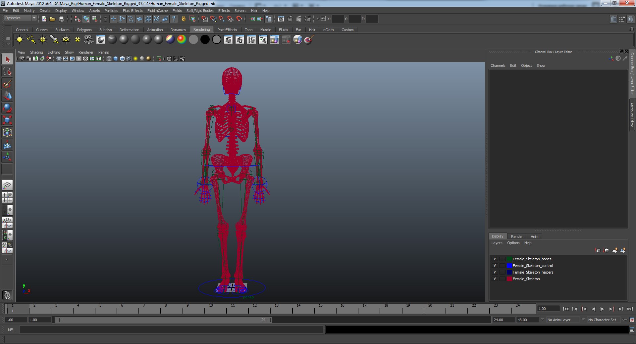Pick the Paint Selection tool
The width and height of the screenshot is (636, 344).
coord(7,84)
